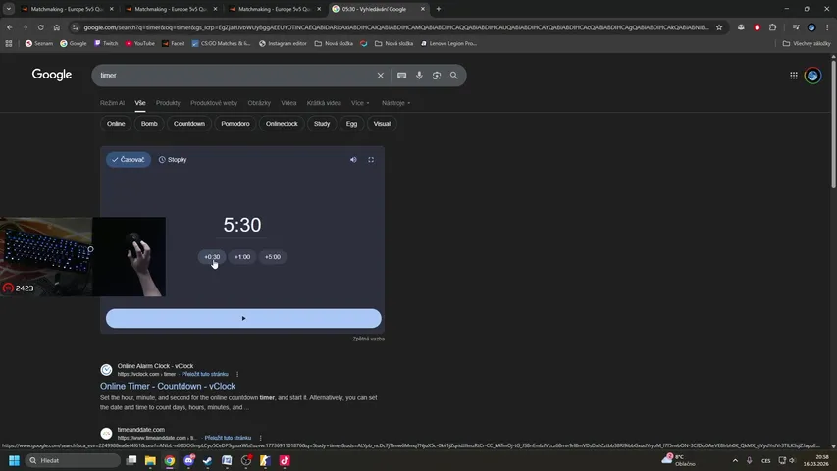Apply the Bomb suggestion chip
837x471 pixels.
tap(149, 124)
